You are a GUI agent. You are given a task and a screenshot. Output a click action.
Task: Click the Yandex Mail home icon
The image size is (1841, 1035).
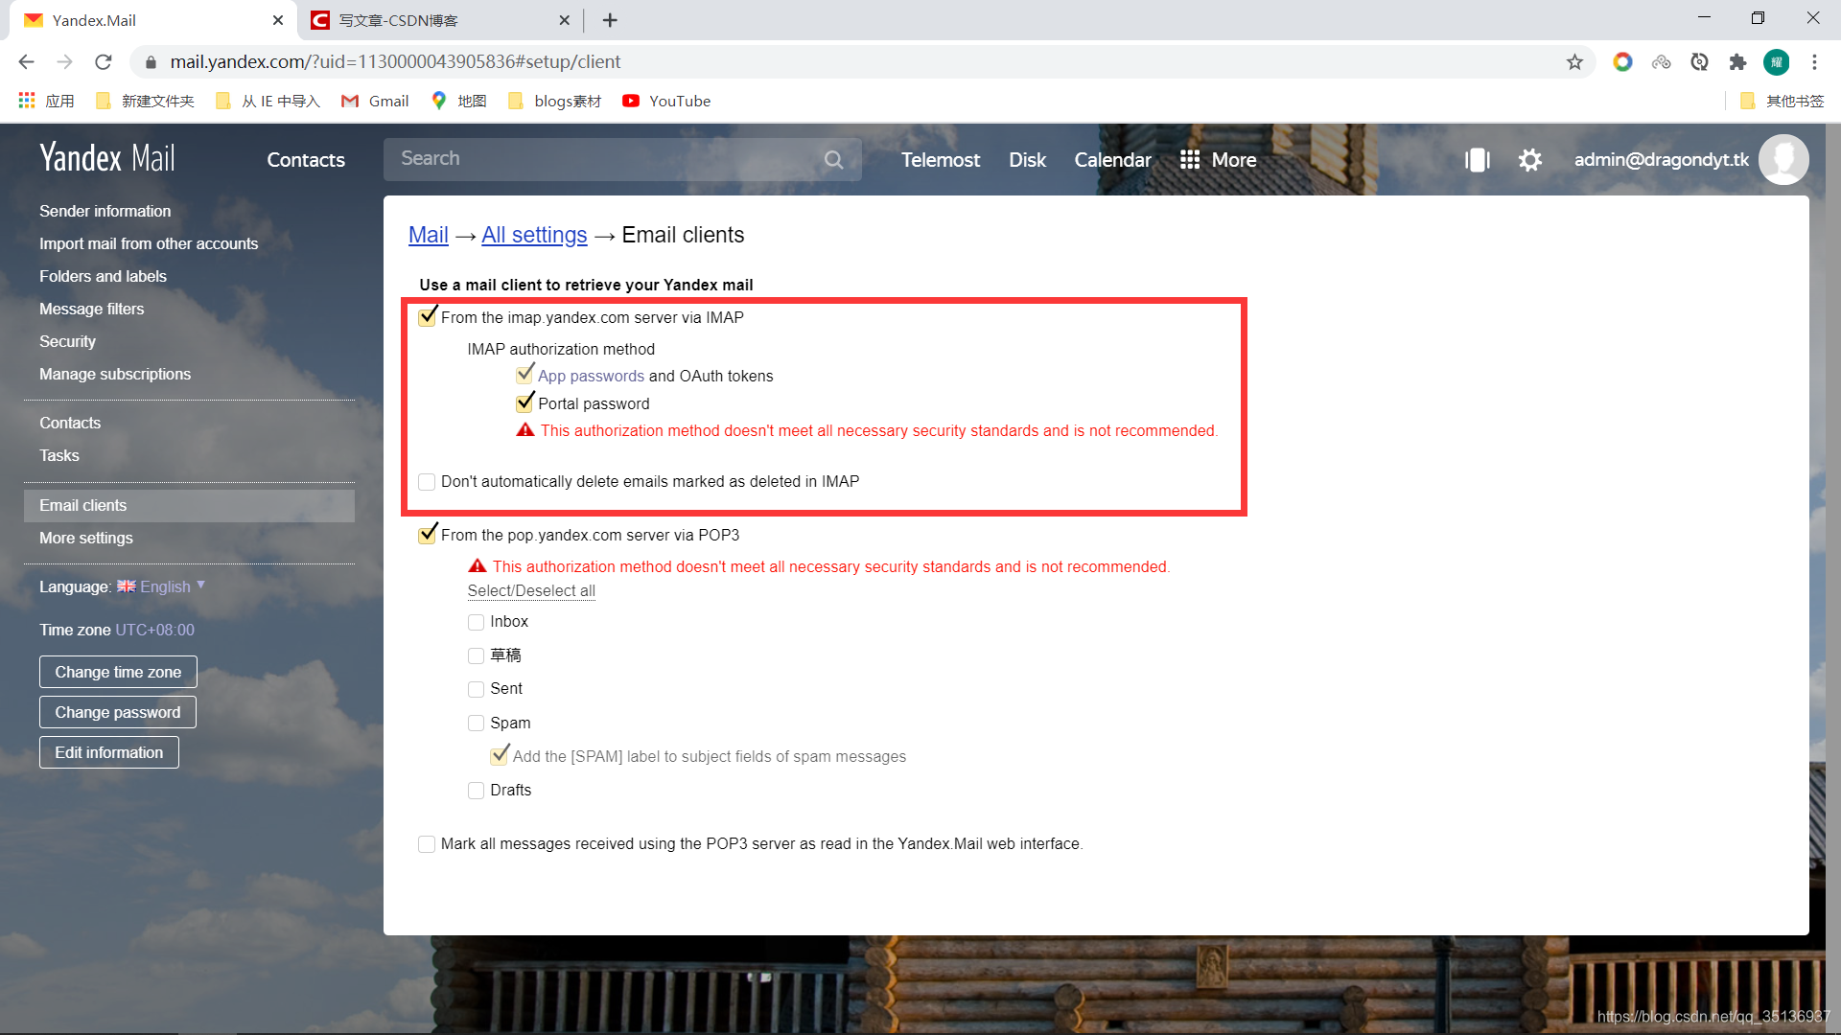click(107, 158)
